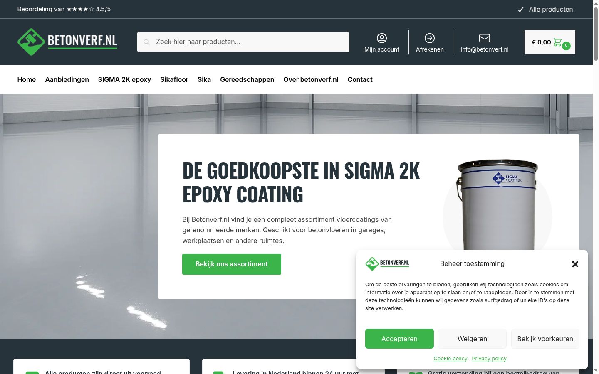Viewport: 599px width, 374px height.
Task: Open Mijn account user icon
Action: tap(382, 38)
